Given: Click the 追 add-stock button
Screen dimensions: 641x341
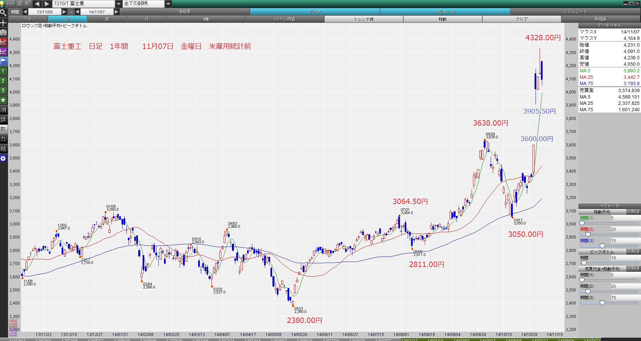Looking at the screenshot, I should pyautogui.click(x=20, y=4).
